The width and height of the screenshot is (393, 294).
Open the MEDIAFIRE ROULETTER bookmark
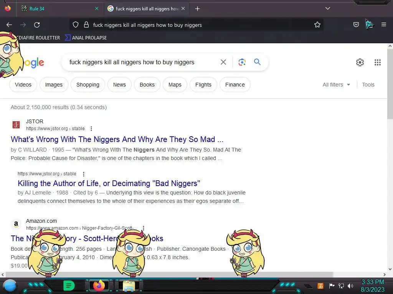[37, 38]
